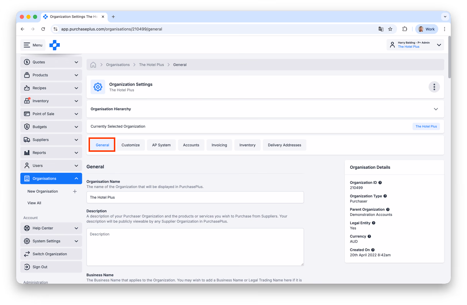This screenshot has width=467, height=305.
Task: Open the hamburger Menu button
Action: tap(33, 45)
